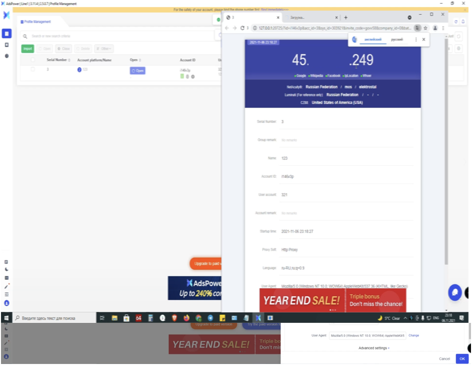This screenshot has height=365, width=472.
Task: Expand Advanced settings in the dialog
Action: point(374,348)
